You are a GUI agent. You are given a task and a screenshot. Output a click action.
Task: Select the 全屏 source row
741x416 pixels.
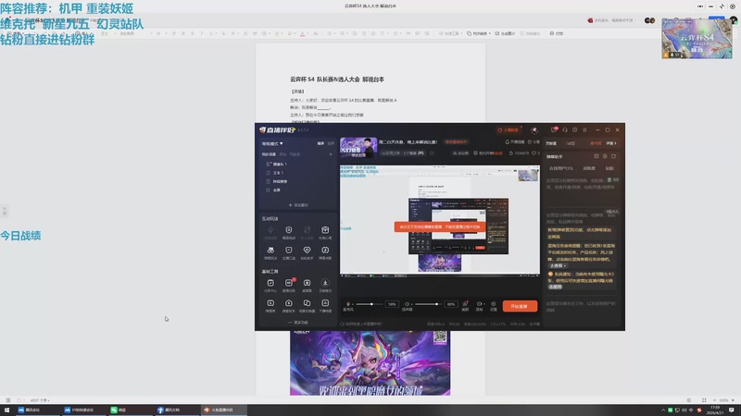coord(297,190)
